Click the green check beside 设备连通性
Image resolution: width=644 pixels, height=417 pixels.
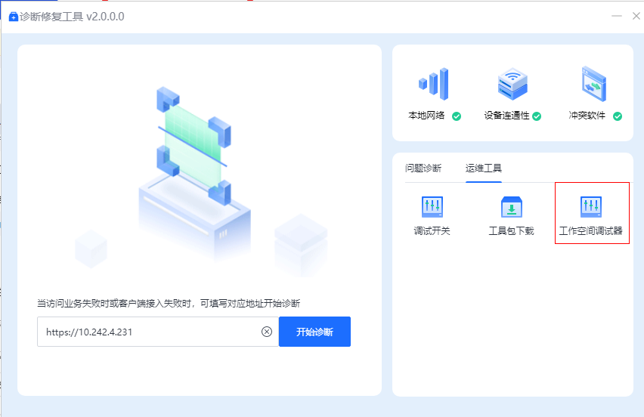pyautogui.click(x=537, y=116)
